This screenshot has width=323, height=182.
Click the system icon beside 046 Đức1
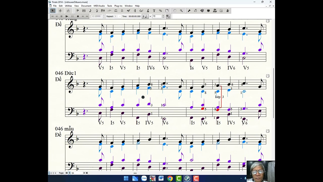268,76
